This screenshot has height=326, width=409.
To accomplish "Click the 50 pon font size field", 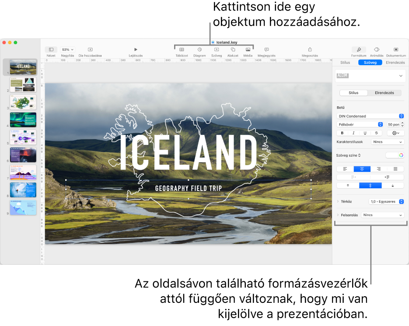I will [x=393, y=125].
